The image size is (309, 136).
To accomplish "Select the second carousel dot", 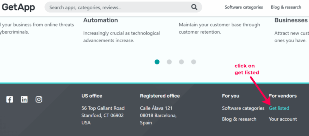I will (x=169, y=62).
